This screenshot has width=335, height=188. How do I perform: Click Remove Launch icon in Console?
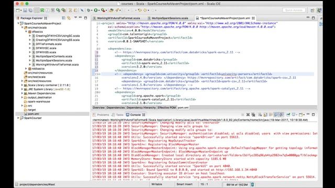pyautogui.click(x=248, y=115)
